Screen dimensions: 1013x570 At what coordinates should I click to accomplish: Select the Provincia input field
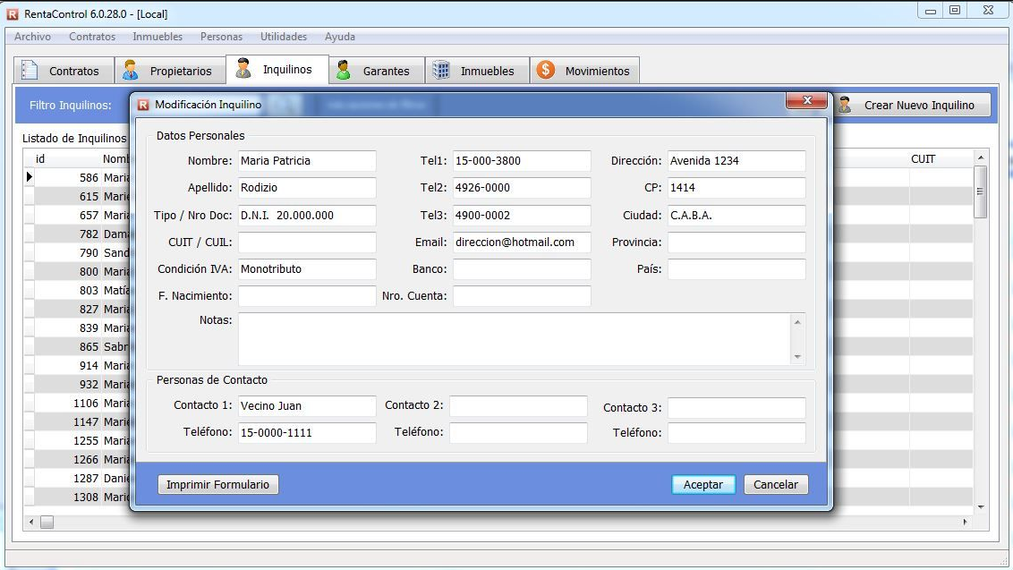736,242
